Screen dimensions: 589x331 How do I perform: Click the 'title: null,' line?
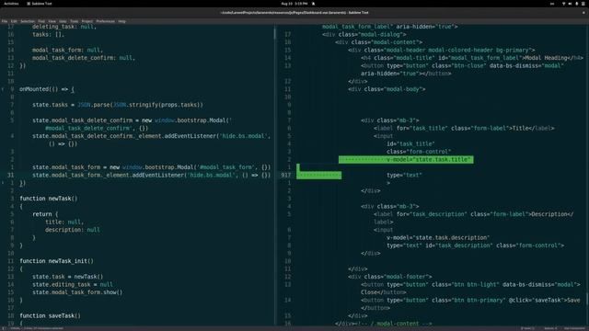pyautogui.click(x=64, y=222)
